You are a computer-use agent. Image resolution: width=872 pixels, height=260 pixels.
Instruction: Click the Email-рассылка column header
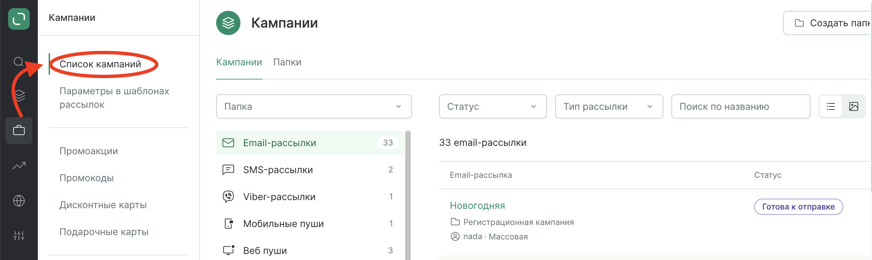[x=481, y=175]
